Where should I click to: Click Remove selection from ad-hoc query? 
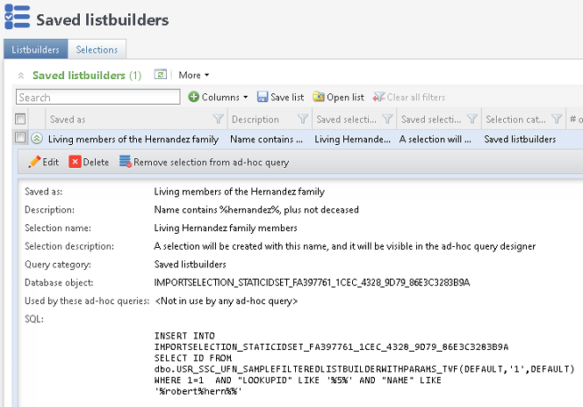[204, 162]
